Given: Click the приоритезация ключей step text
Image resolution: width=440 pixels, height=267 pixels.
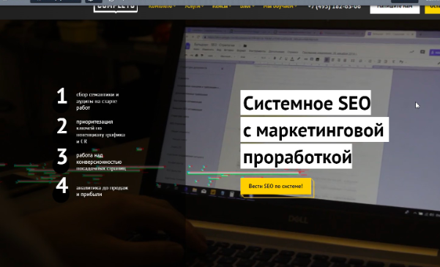Looking at the screenshot, I should 101,132.
